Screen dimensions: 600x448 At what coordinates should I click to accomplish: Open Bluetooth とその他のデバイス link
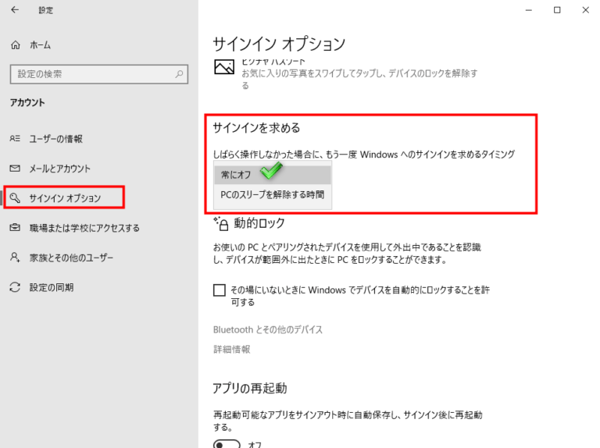267,329
